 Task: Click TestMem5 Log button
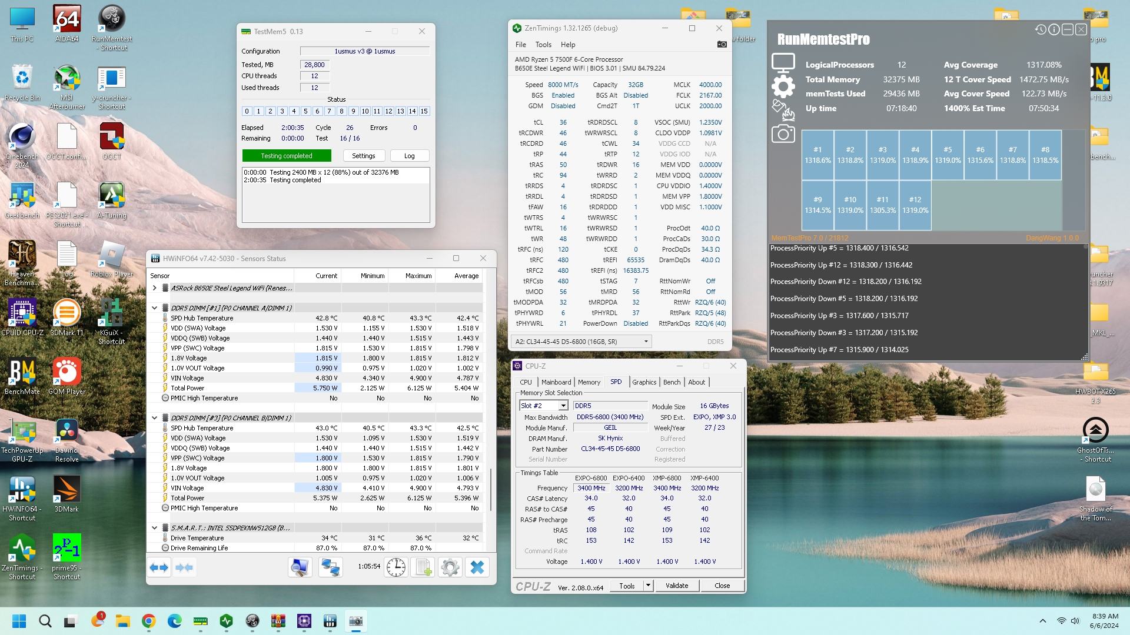click(x=409, y=156)
